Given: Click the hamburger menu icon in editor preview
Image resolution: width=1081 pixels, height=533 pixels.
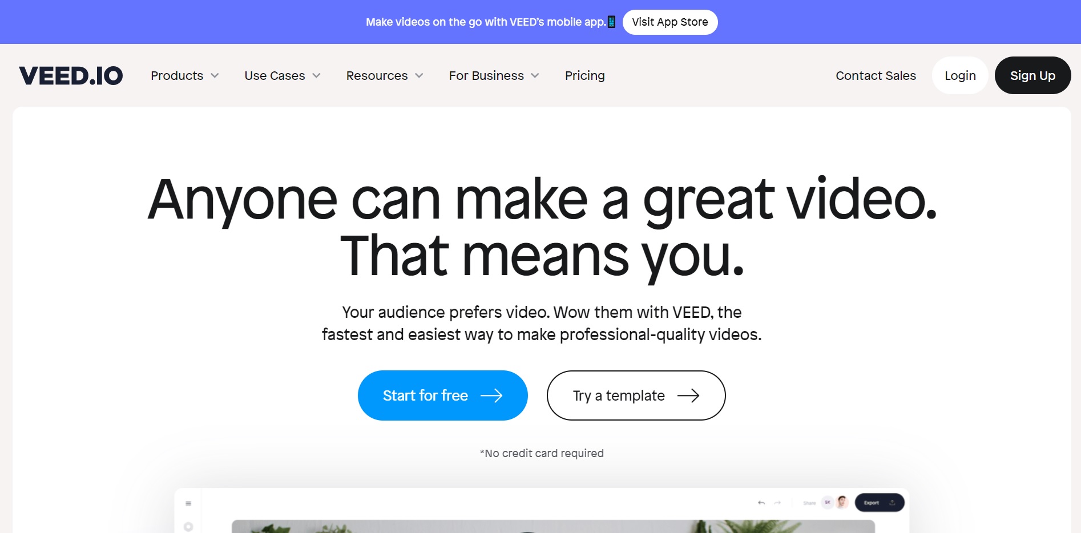Looking at the screenshot, I should point(188,503).
